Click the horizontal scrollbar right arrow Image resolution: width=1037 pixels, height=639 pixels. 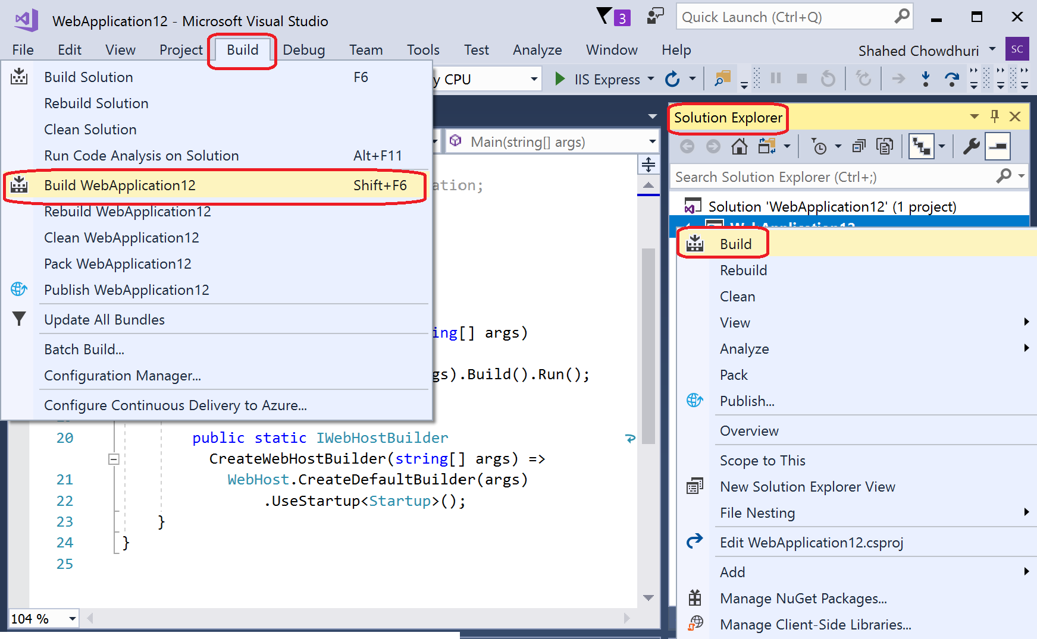(x=627, y=618)
